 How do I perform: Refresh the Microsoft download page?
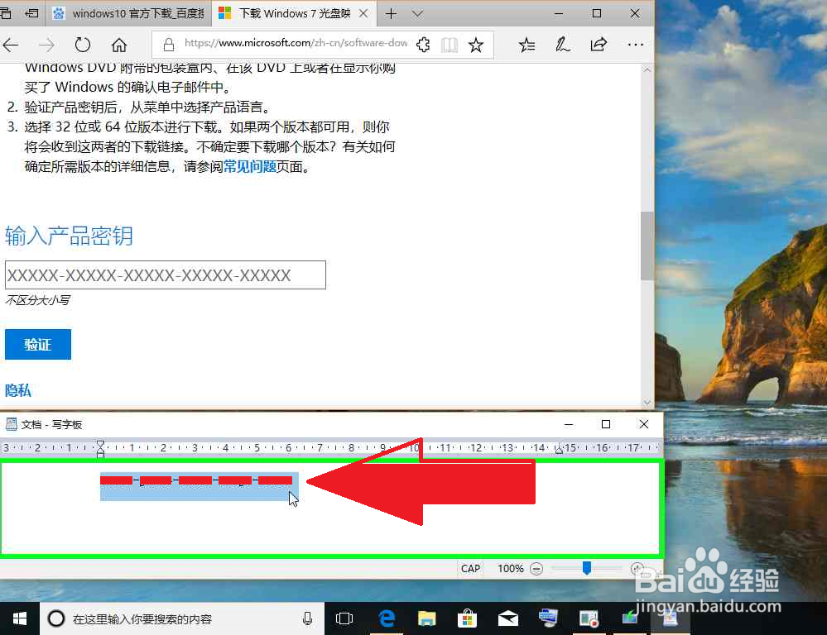(82, 45)
